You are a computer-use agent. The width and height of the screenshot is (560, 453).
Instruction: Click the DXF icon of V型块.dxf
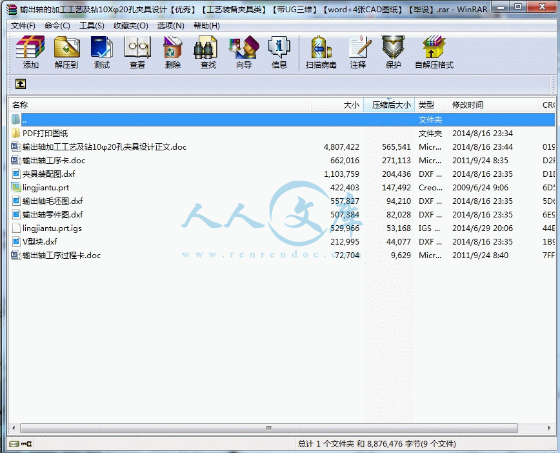click(x=15, y=241)
